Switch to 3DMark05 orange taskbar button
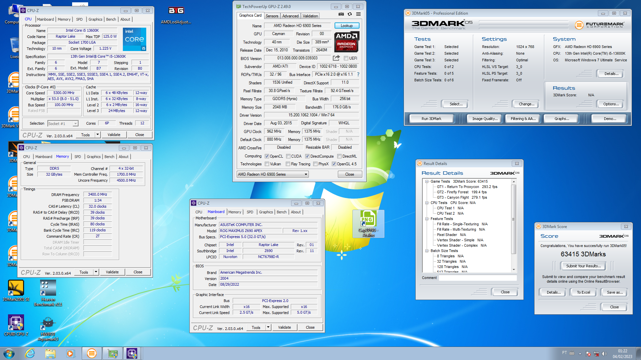The image size is (641, 360). (91, 353)
